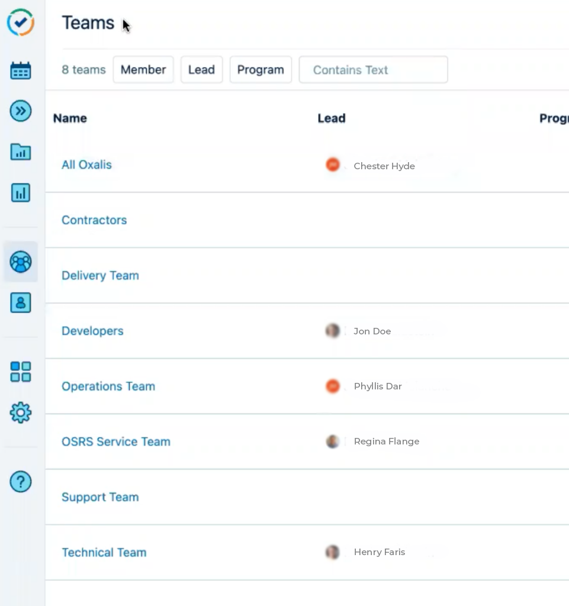The height and width of the screenshot is (606, 569).
Task: Click the lead name Chester Hyde
Action: click(384, 166)
